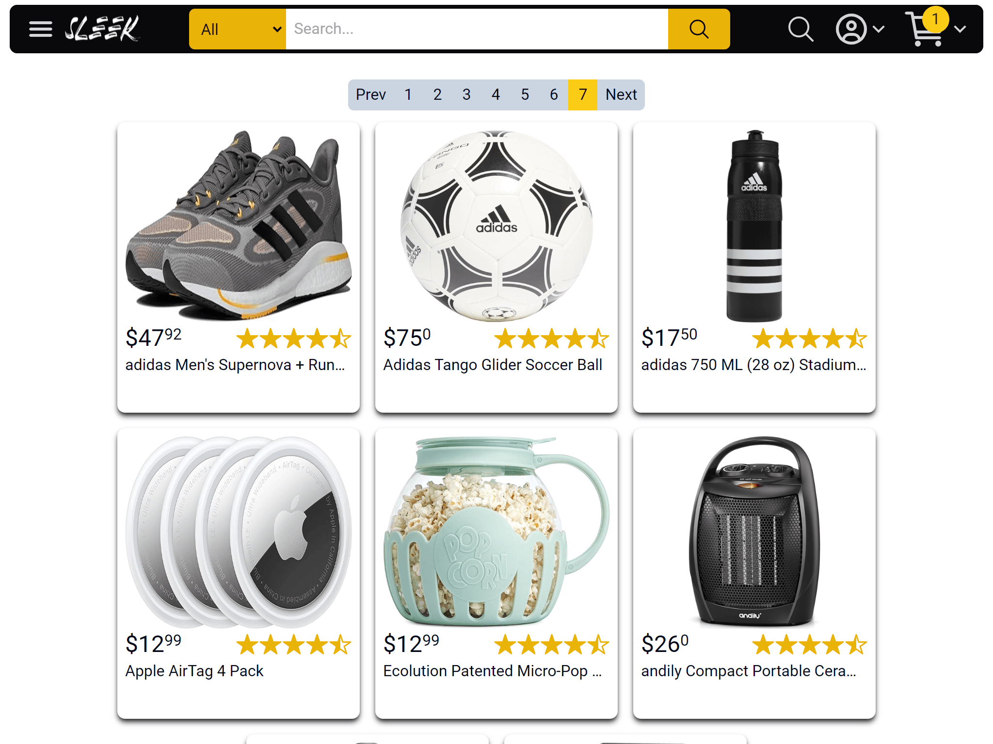Click the magnifier icon beside the account icon
Image resolution: width=993 pixels, height=744 pixels.
click(x=800, y=29)
